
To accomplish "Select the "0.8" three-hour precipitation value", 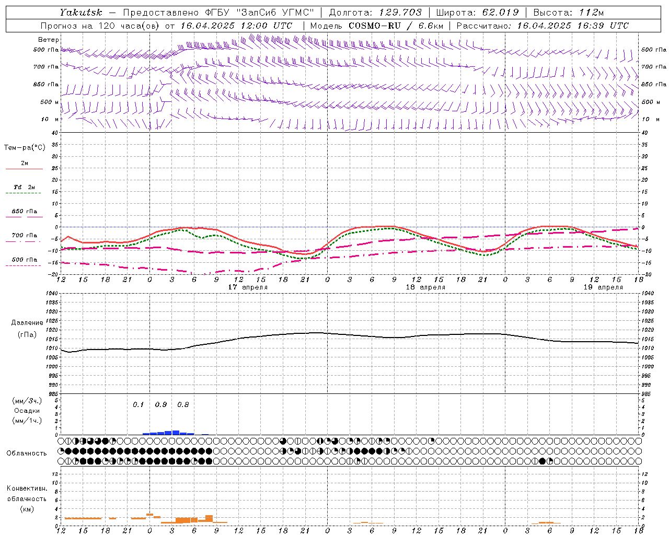I will [x=183, y=405].
